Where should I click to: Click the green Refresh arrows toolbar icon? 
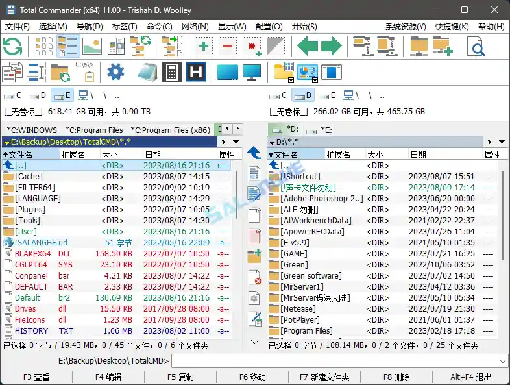[x=12, y=46]
